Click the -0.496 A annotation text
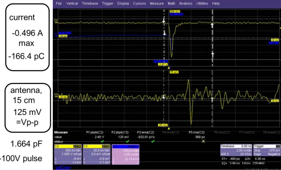This screenshot has height=170, width=281. click(x=27, y=33)
